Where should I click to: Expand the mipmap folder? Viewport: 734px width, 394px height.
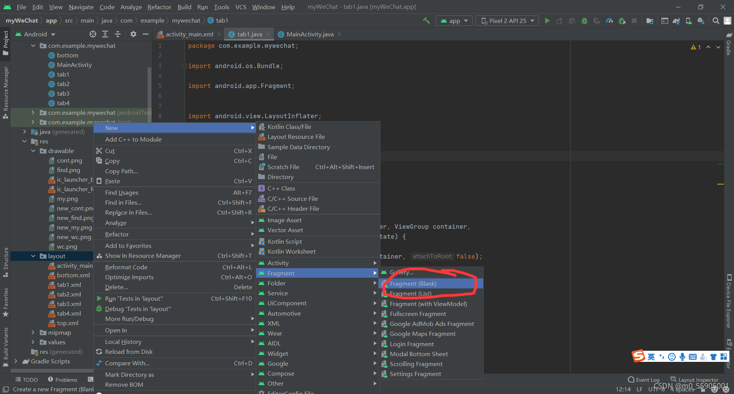tap(33, 332)
